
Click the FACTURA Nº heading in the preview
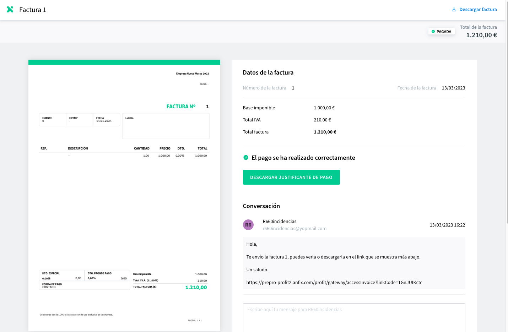181,107
